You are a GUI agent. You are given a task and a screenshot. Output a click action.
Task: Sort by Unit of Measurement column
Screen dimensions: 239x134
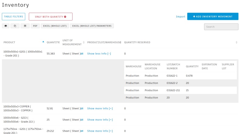[84, 42]
